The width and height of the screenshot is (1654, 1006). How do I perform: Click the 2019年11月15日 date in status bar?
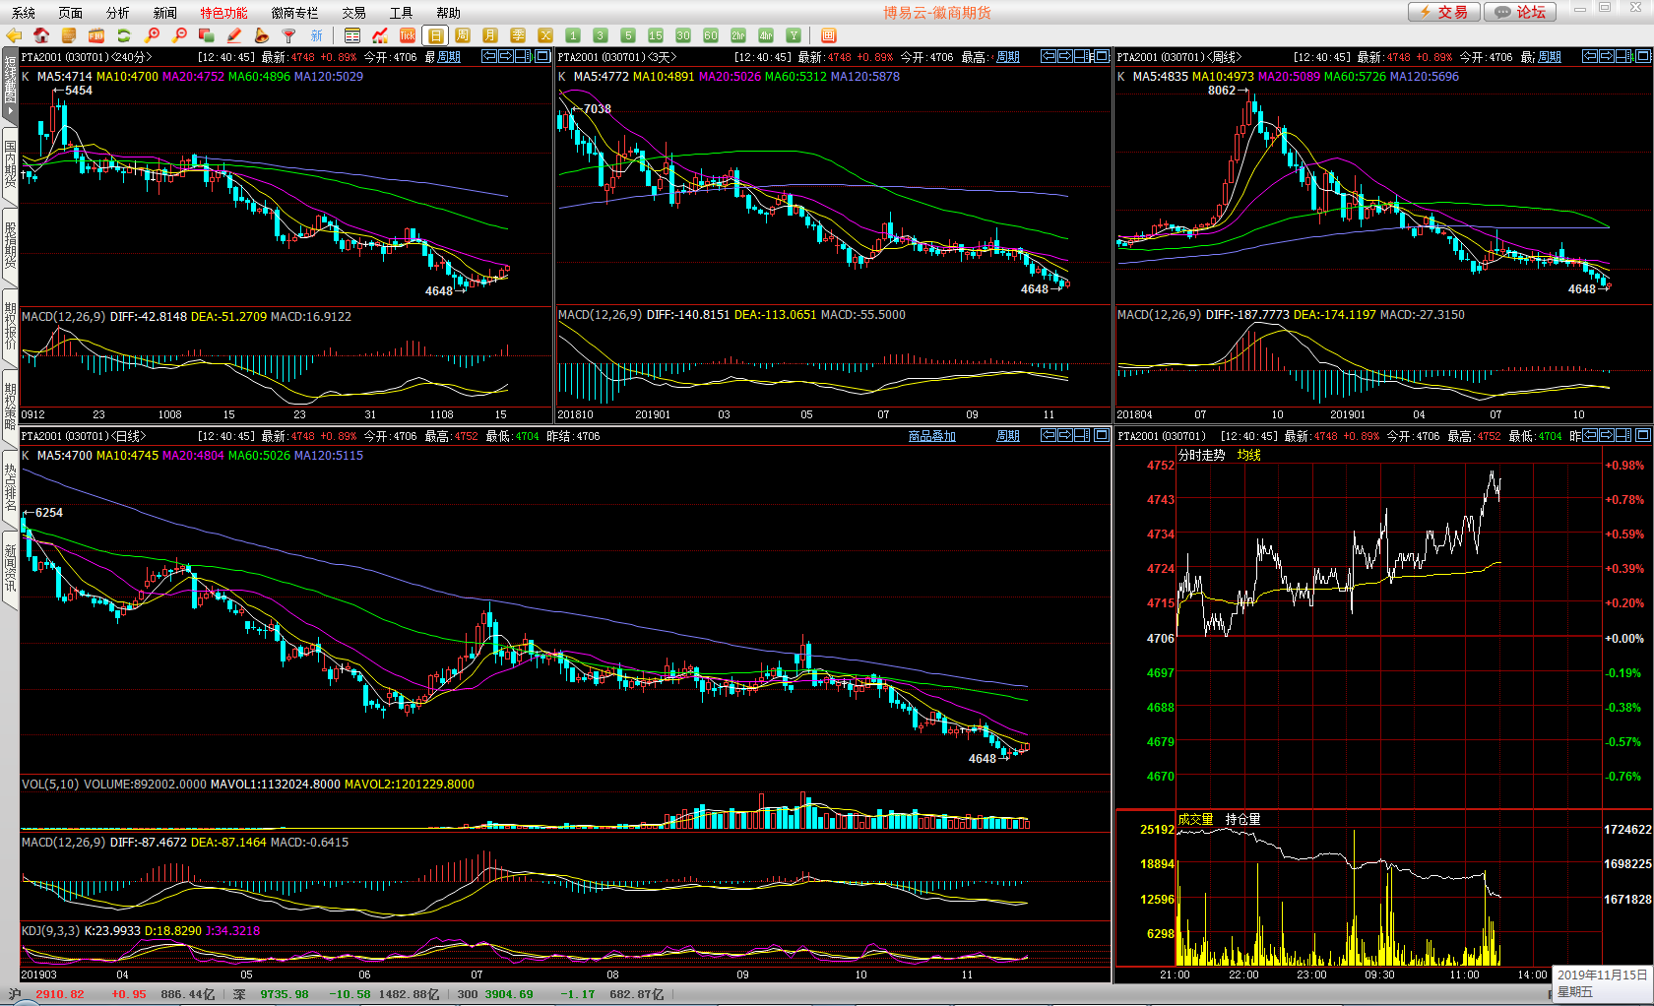[1602, 975]
